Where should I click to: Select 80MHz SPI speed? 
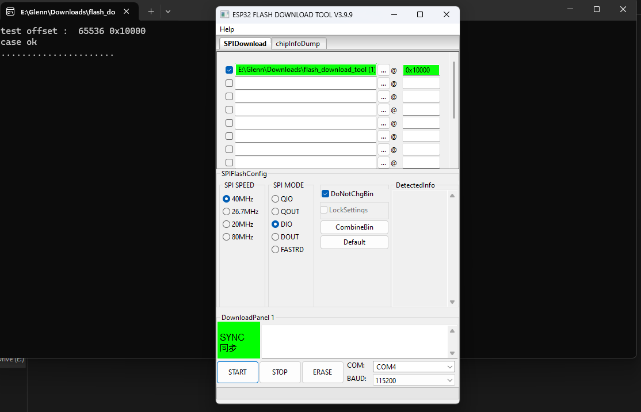(x=238, y=237)
